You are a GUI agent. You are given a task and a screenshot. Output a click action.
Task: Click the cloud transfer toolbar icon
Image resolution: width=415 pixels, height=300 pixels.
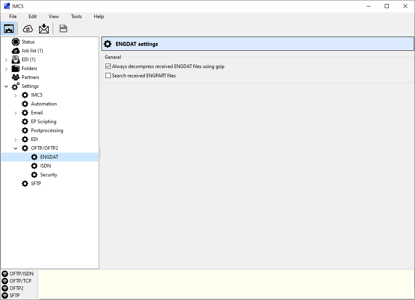pyautogui.click(x=28, y=29)
